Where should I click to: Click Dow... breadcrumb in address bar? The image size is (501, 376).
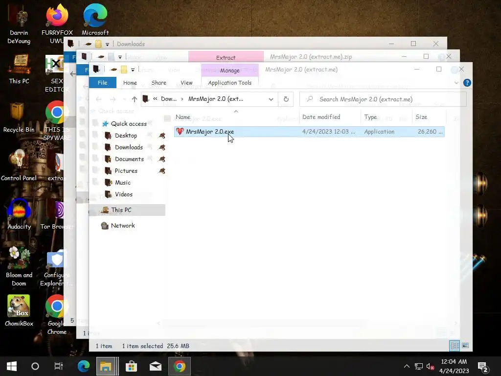pos(169,99)
